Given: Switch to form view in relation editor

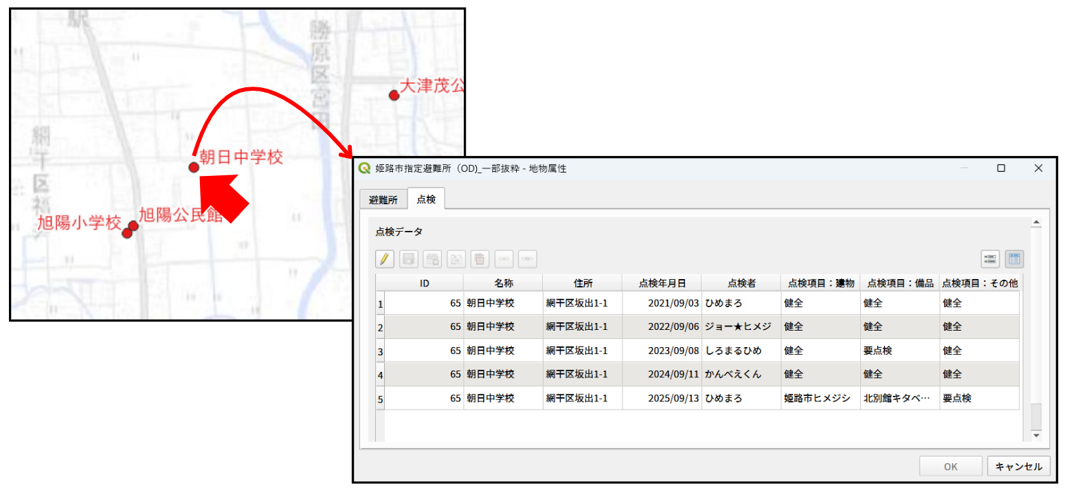Looking at the screenshot, I should tap(990, 259).
